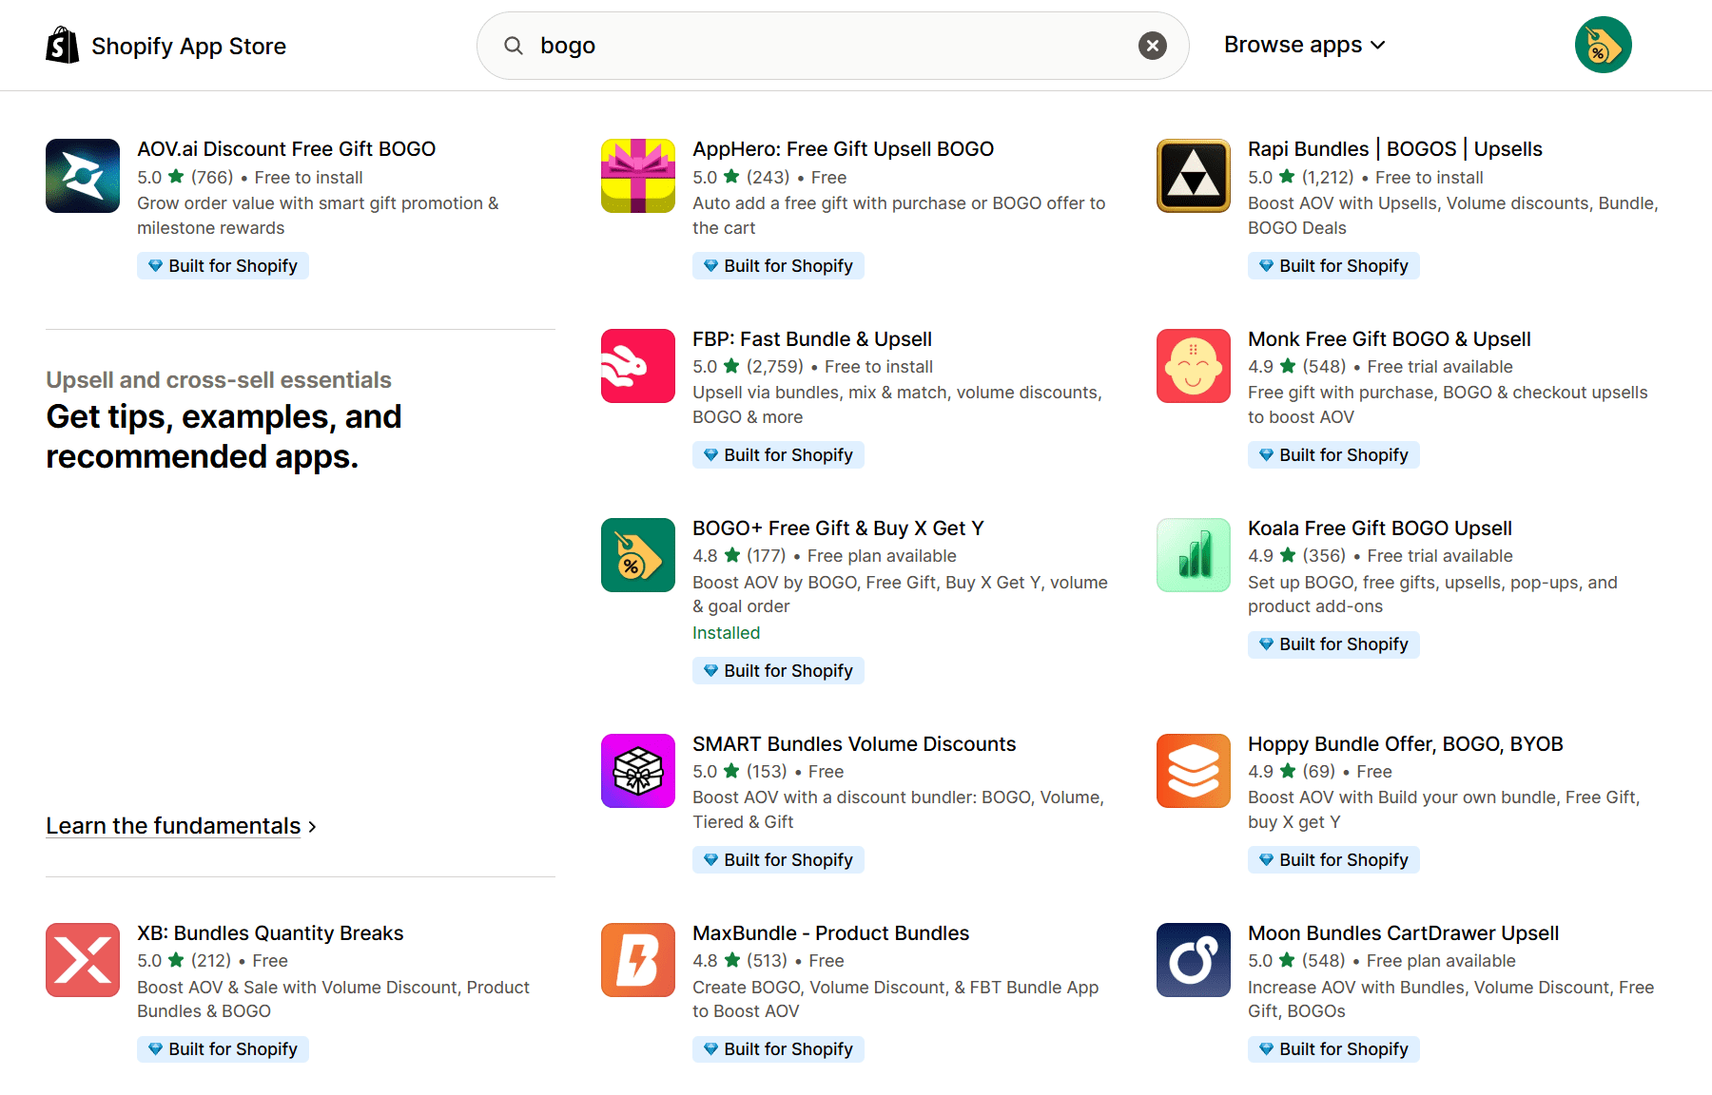Click the Koala bar chart icon
Viewport: 1712px width, 1095px height.
pyautogui.click(x=1194, y=555)
